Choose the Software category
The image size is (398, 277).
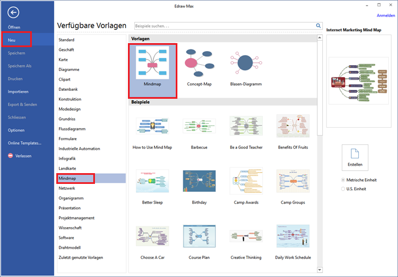[67, 237]
